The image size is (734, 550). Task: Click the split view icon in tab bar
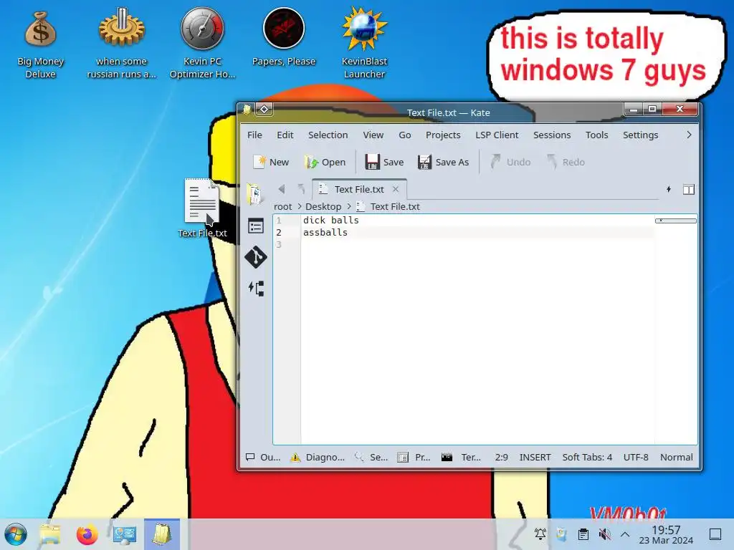689,189
